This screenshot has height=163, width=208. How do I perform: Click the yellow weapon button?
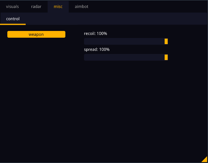click(36, 34)
